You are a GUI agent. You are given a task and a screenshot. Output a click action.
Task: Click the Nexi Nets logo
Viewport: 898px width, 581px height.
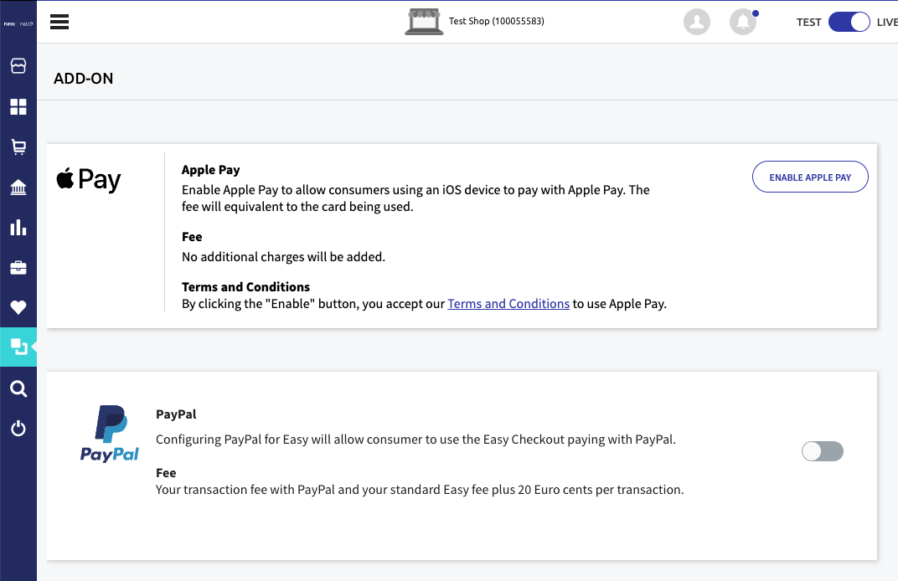click(18, 23)
